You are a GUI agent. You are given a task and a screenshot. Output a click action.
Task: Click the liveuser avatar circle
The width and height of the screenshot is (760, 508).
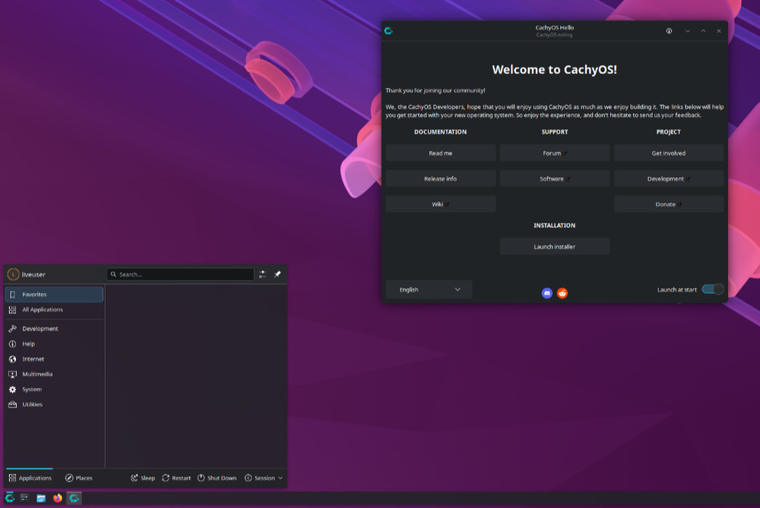click(13, 274)
